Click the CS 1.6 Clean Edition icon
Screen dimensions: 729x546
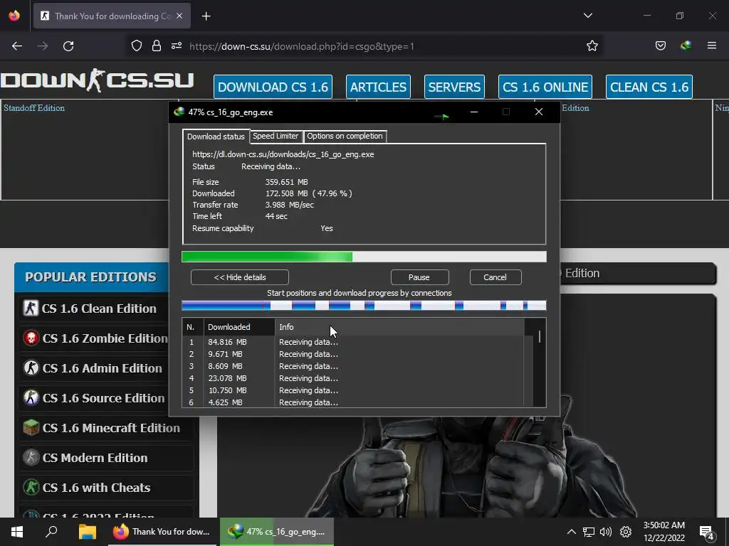[x=31, y=309]
